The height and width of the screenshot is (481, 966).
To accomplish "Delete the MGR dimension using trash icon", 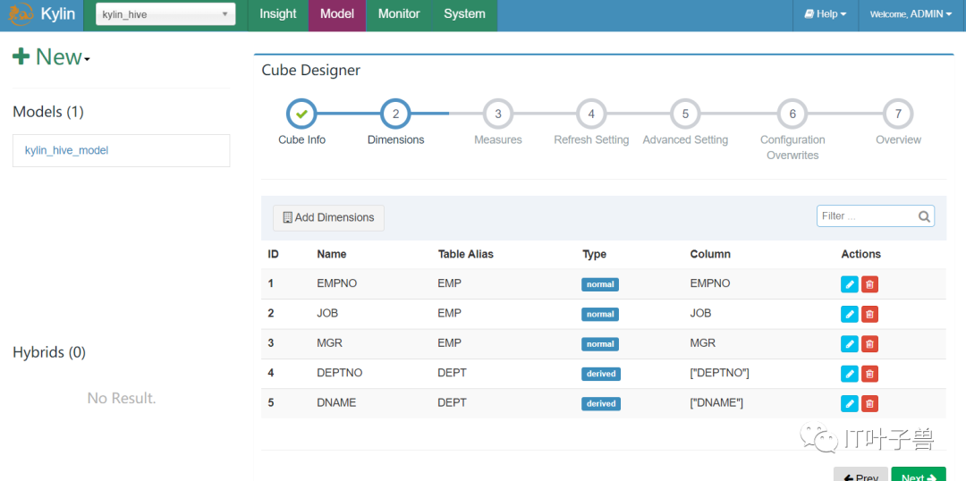I will (x=869, y=343).
